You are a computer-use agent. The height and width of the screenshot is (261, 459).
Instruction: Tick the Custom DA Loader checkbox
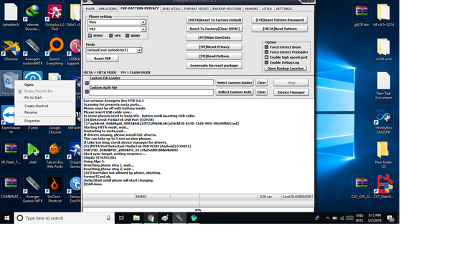click(x=87, y=83)
